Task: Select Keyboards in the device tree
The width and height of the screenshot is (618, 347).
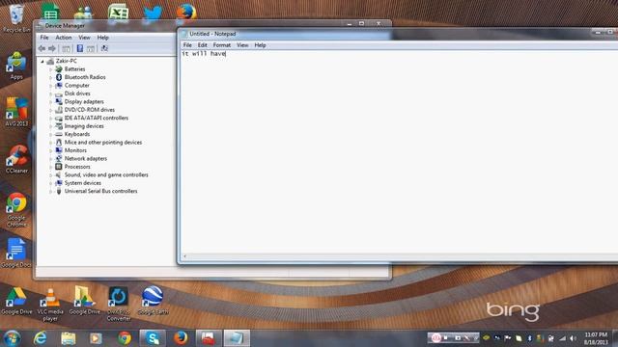Action: coord(77,134)
